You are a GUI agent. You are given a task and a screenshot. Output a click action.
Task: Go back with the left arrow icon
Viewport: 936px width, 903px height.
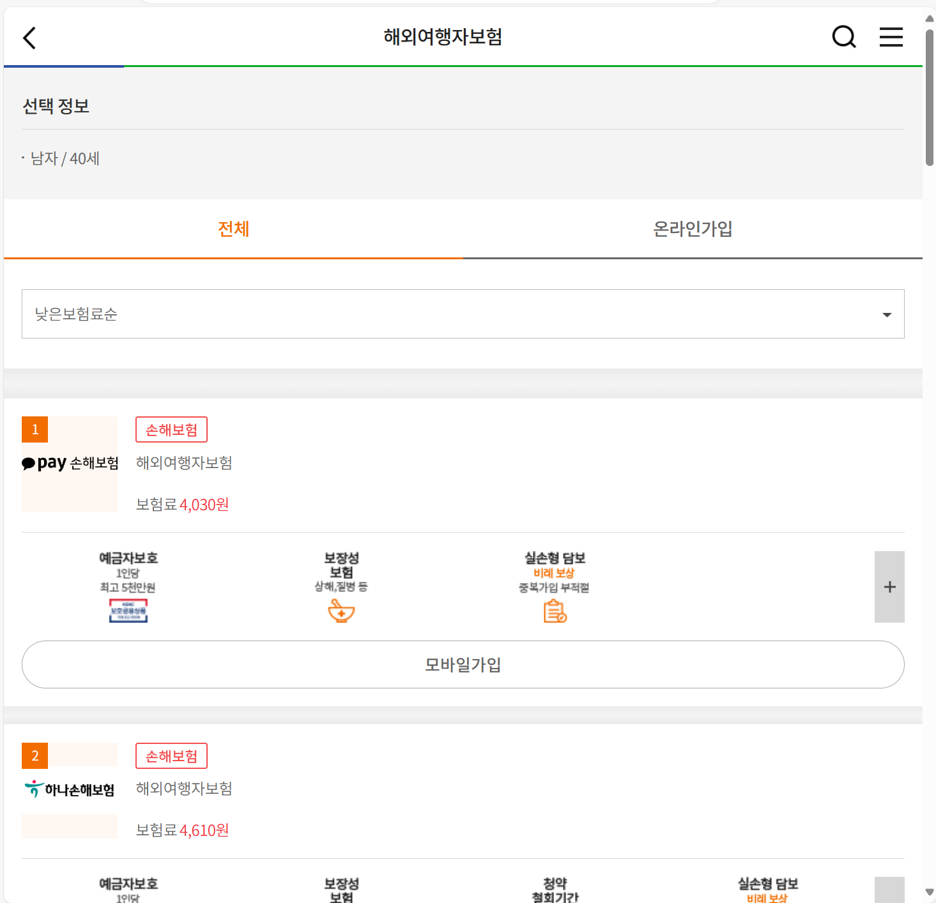coord(29,38)
